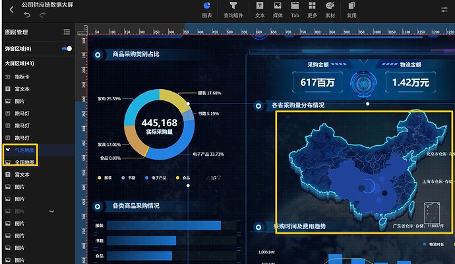
Task: Show the hidden greyed 图片 layer
Action: tap(52, 211)
